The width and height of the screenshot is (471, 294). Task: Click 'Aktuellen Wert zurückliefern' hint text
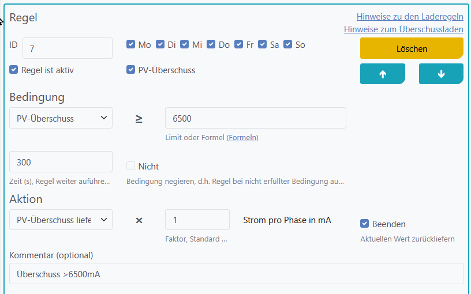(408, 239)
